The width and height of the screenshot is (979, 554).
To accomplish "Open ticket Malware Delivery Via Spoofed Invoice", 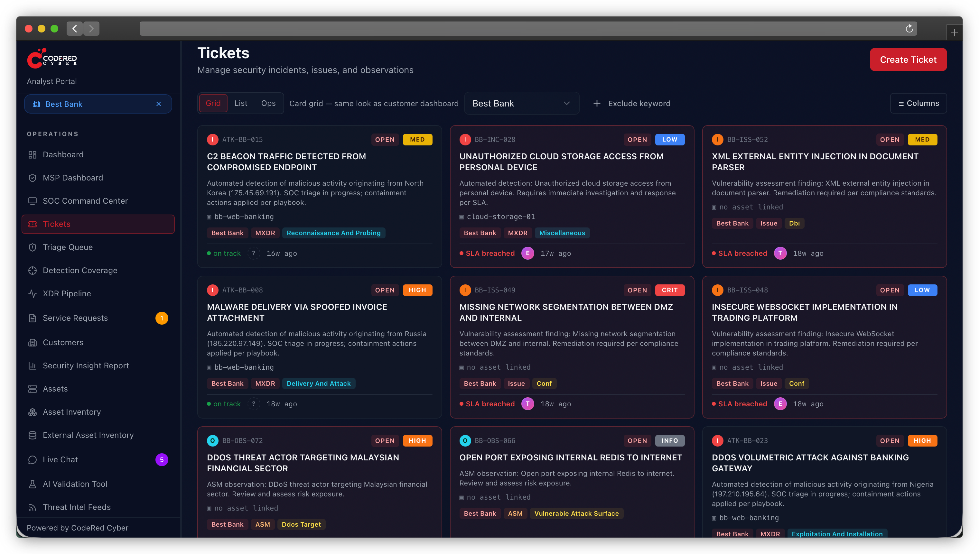I will click(297, 312).
